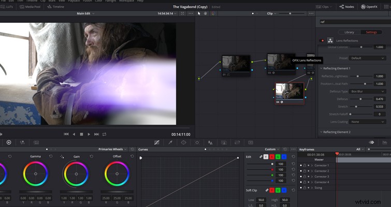The width and height of the screenshot is (391, 207).
Task: Open the Defocus Type Box Blur dropdown
Action: pyautogui.click(x=367, y=92)
